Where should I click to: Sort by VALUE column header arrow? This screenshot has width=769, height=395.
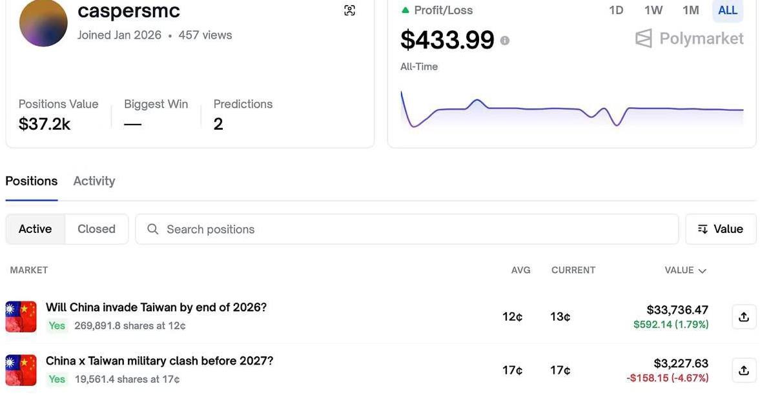tap(702, 271)
